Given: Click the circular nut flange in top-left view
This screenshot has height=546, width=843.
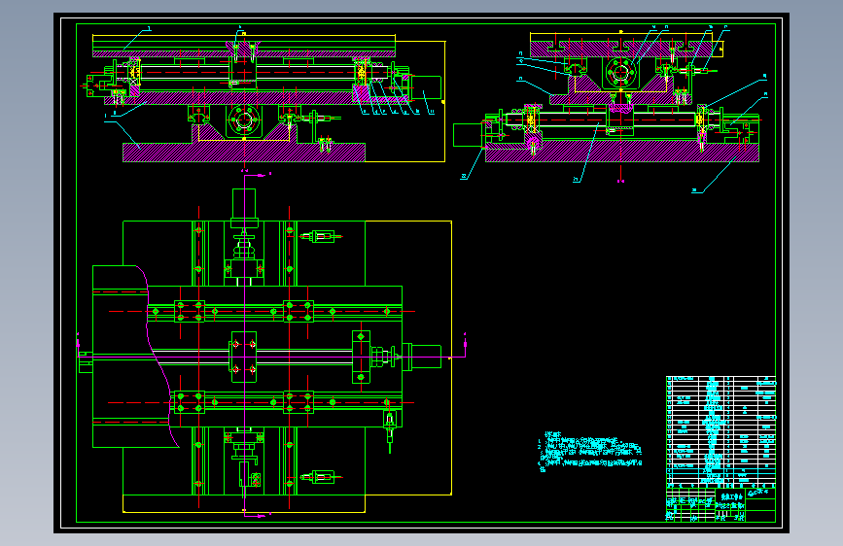Looking at the screenshot, I should click(x=244, y=120).
